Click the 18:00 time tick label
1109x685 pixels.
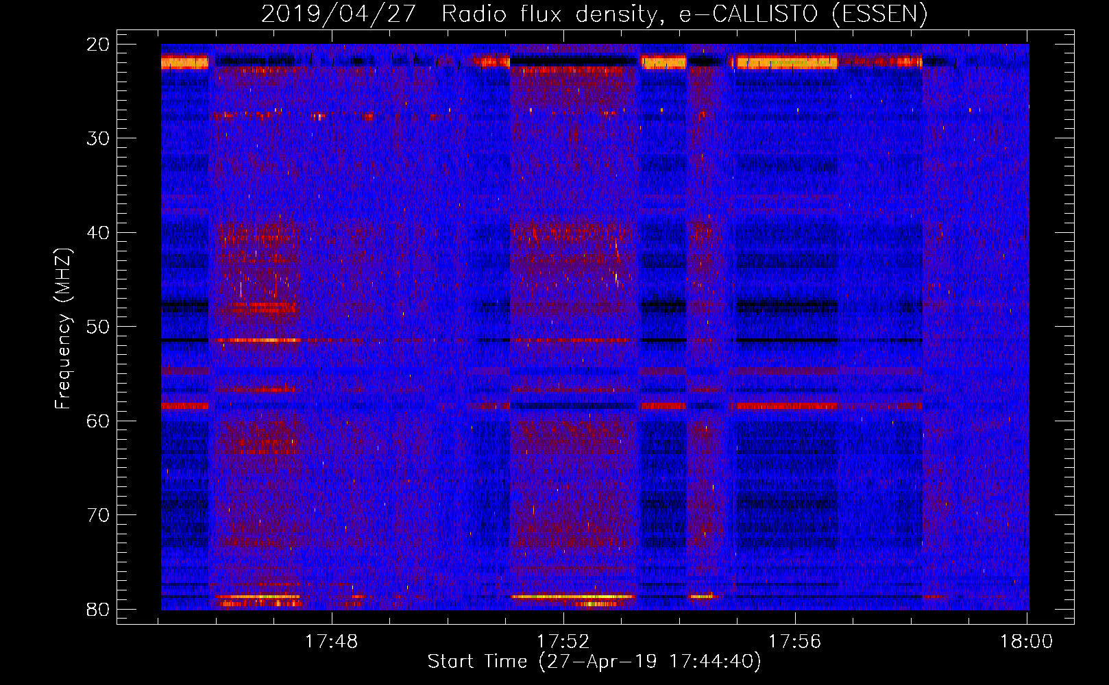(x=1026, y=642)
